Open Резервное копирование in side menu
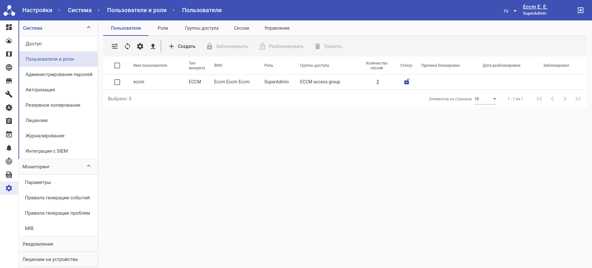 pos(53,105)
